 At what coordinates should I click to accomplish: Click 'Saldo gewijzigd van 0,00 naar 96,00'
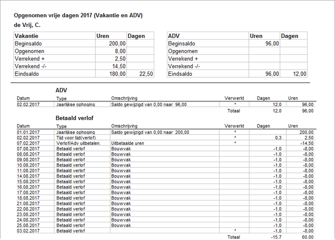pyautogui.click(x=149, y=105)
